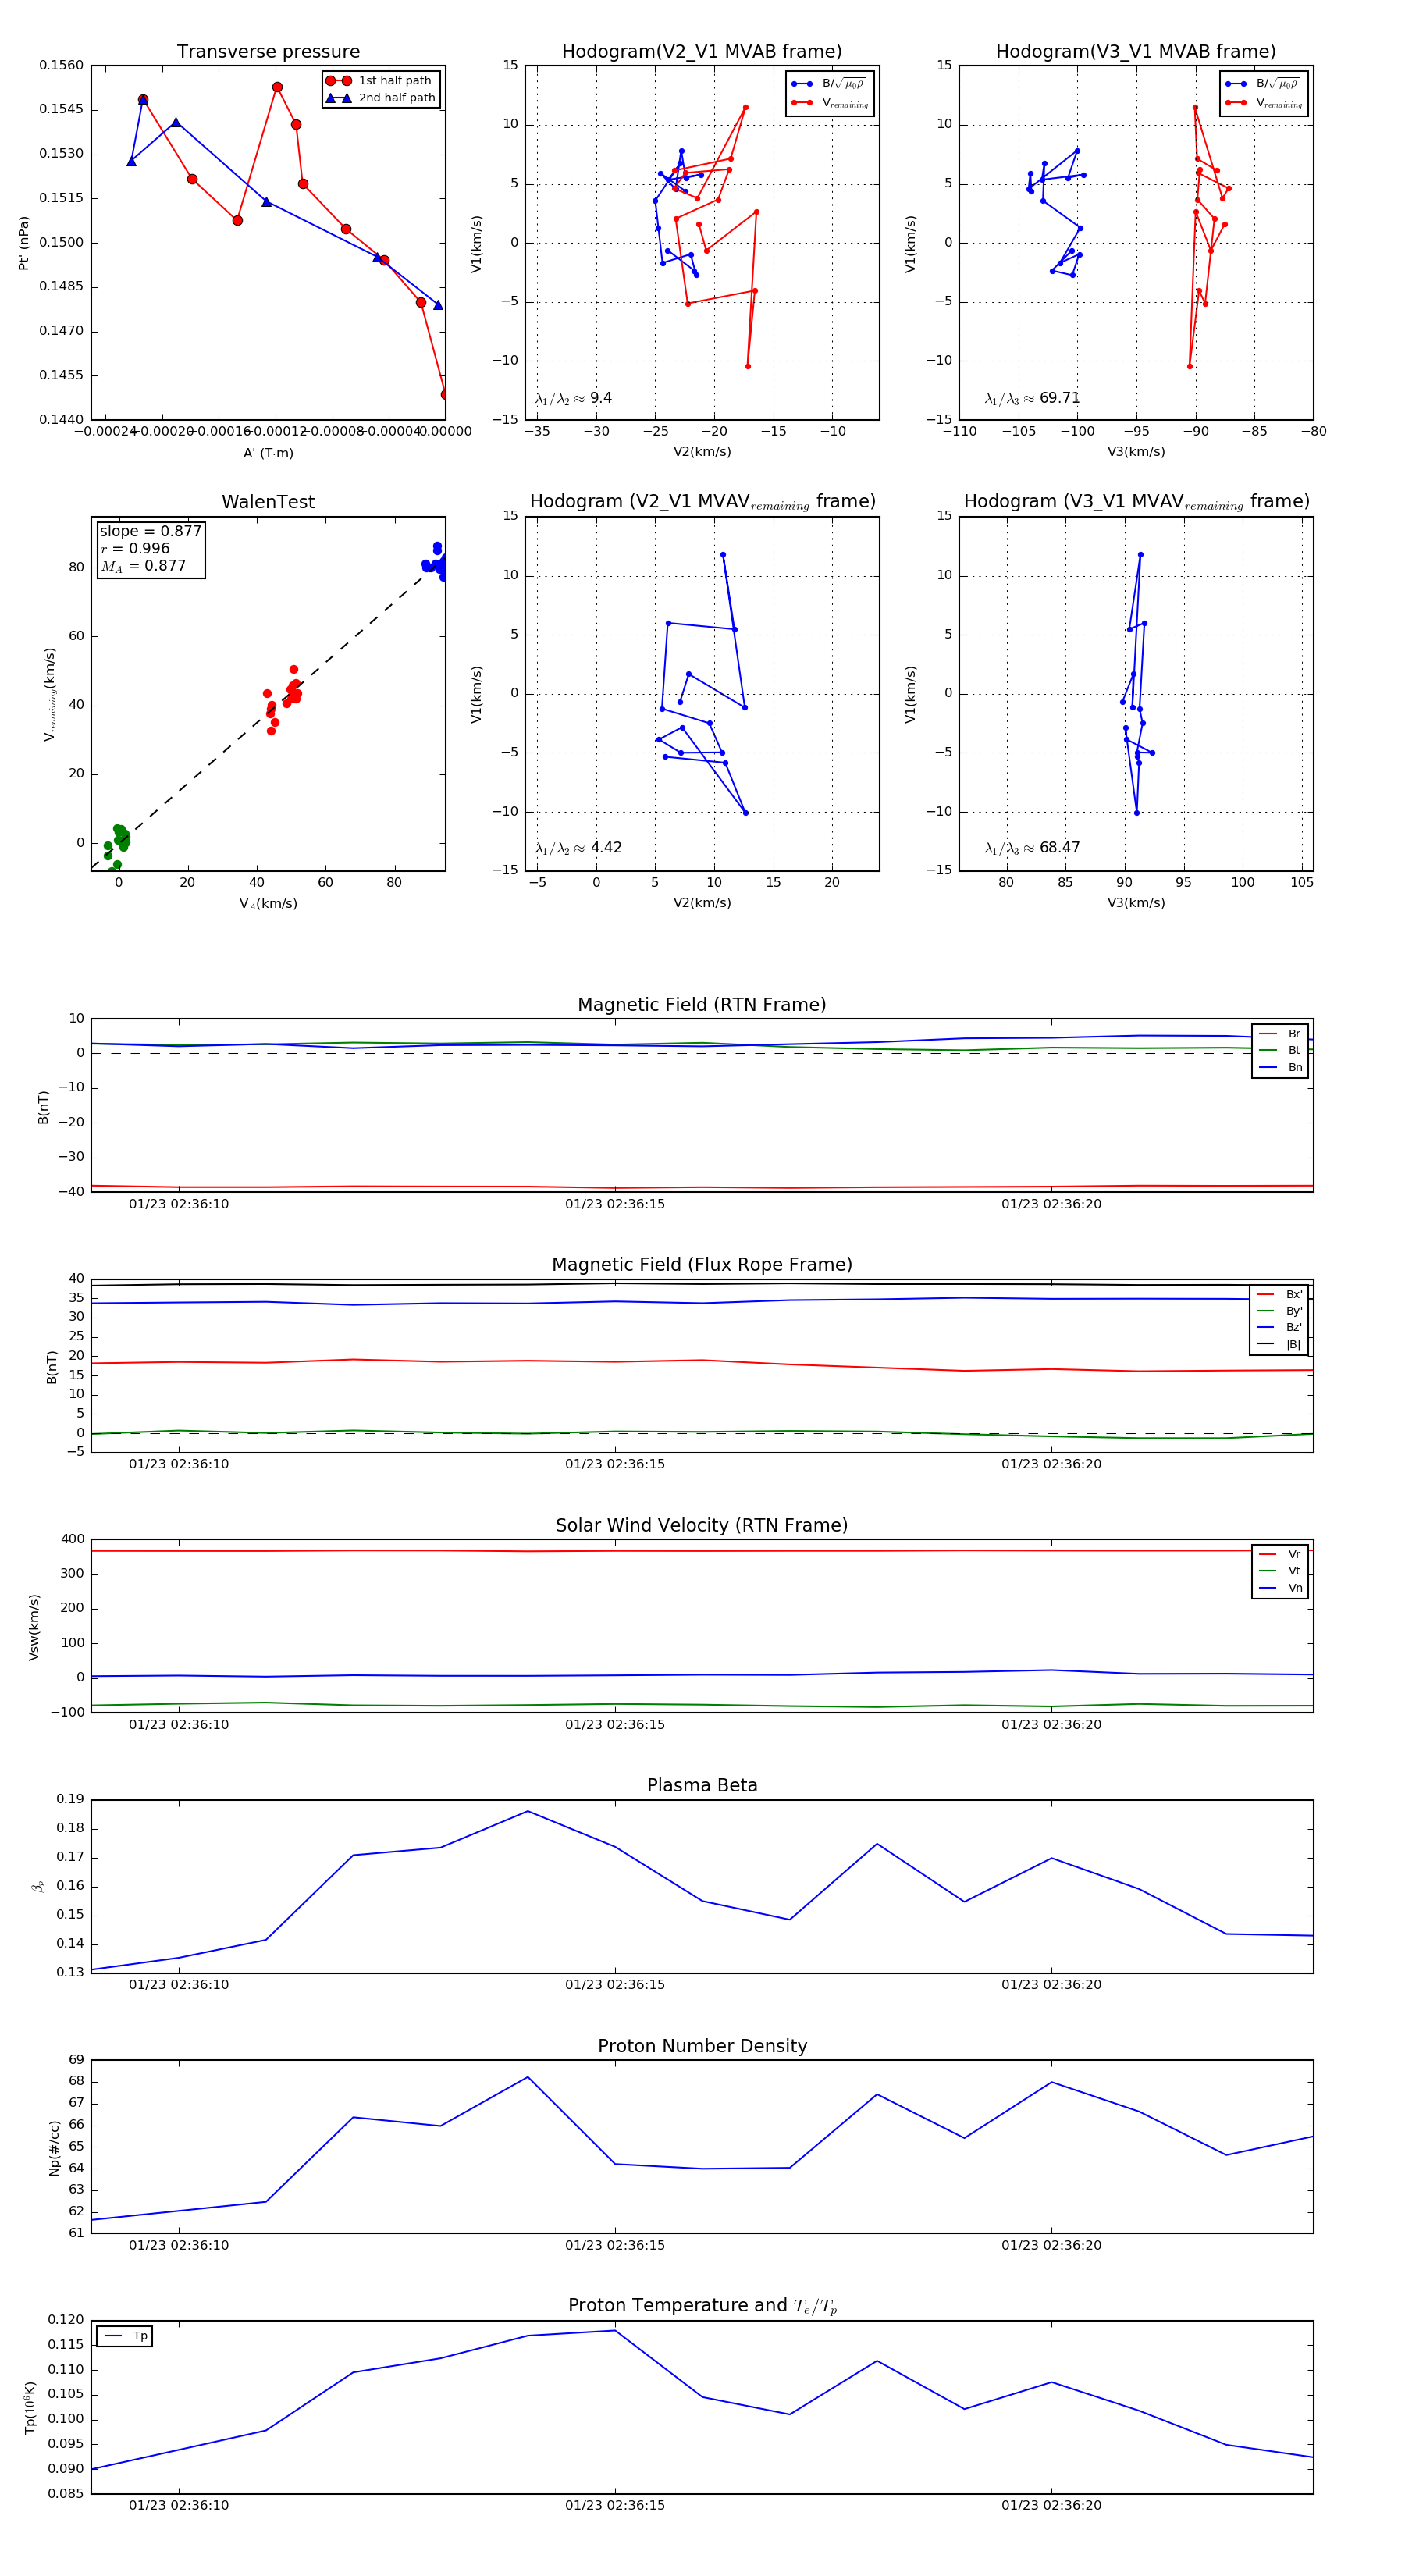Viewport: 1405px width, 2576px height.
Task: Select the "Bn" legend entry
Action: point(1280,1067)
